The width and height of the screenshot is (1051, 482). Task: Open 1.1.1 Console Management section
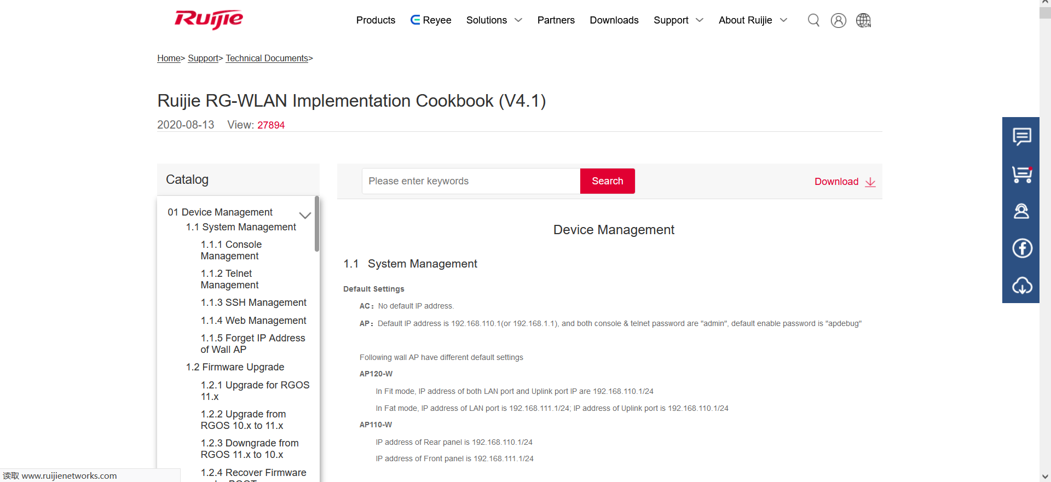[231, 250]
